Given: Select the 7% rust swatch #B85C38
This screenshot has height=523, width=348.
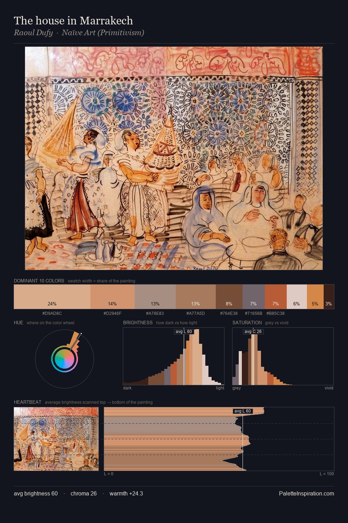Looking at the screenshot, I should pos(276,297).
